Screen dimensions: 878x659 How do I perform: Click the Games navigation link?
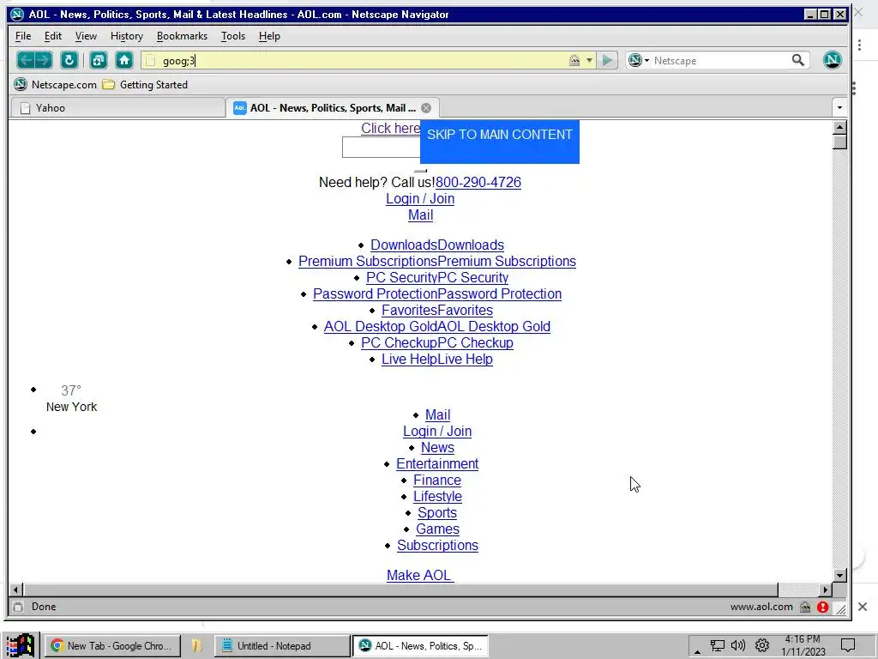437,529
